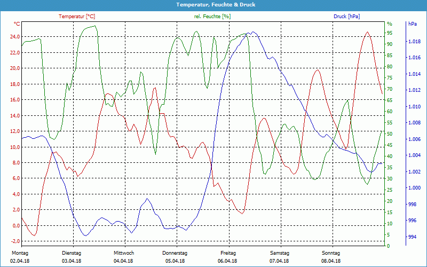Click the 1.018 pressure axis value
Viewport: 427px width, 267px height.
click(x=414, y=42)
